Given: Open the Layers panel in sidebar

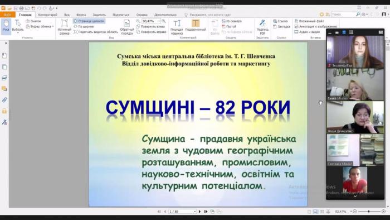Looking at the screenshot, I should pyautogui.click(x=4, y=78).
